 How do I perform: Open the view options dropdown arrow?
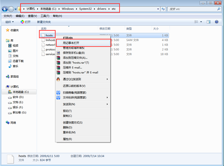[x=201, y=22]
